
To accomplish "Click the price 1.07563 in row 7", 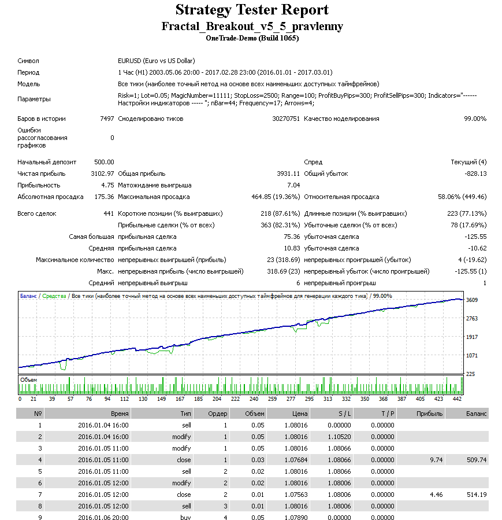I will (296, 495).
